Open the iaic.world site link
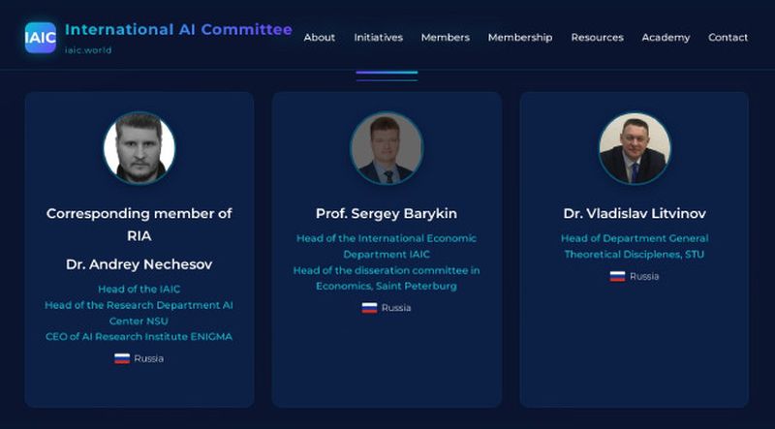This screenshot has width=775, height=429. coord(88,50)
